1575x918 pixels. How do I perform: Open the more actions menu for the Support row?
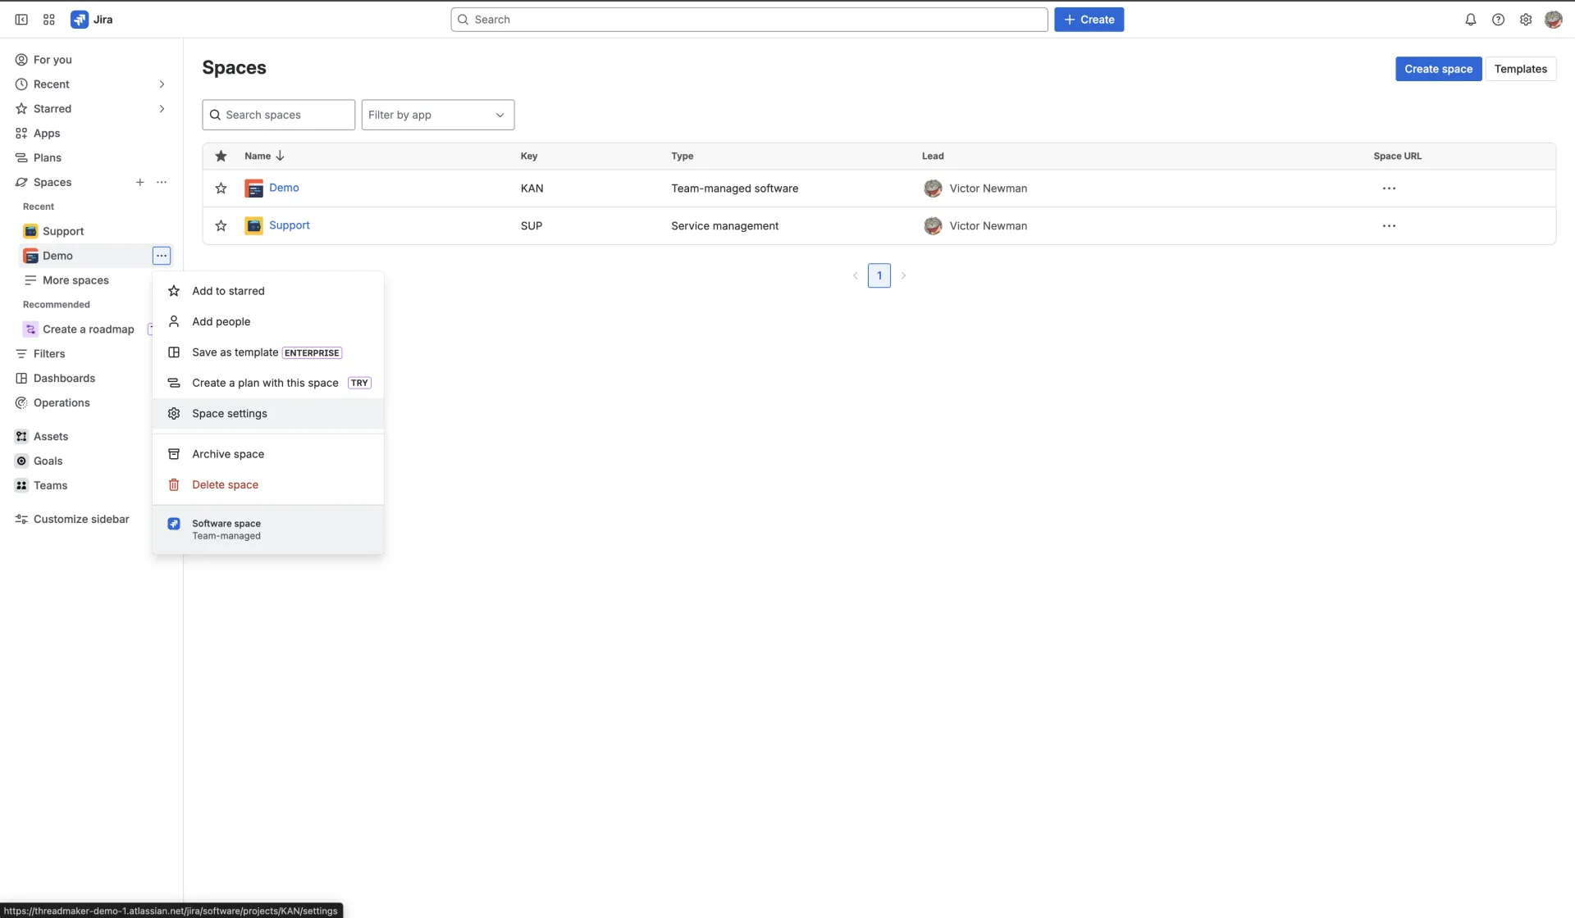(1389, 225)
